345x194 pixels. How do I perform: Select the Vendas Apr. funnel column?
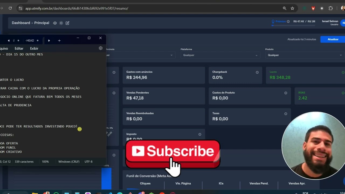coord(297,183)
